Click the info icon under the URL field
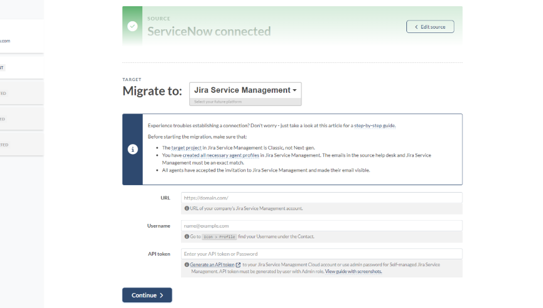Viewport: 543px width, 308px height. tap(187, 208)
